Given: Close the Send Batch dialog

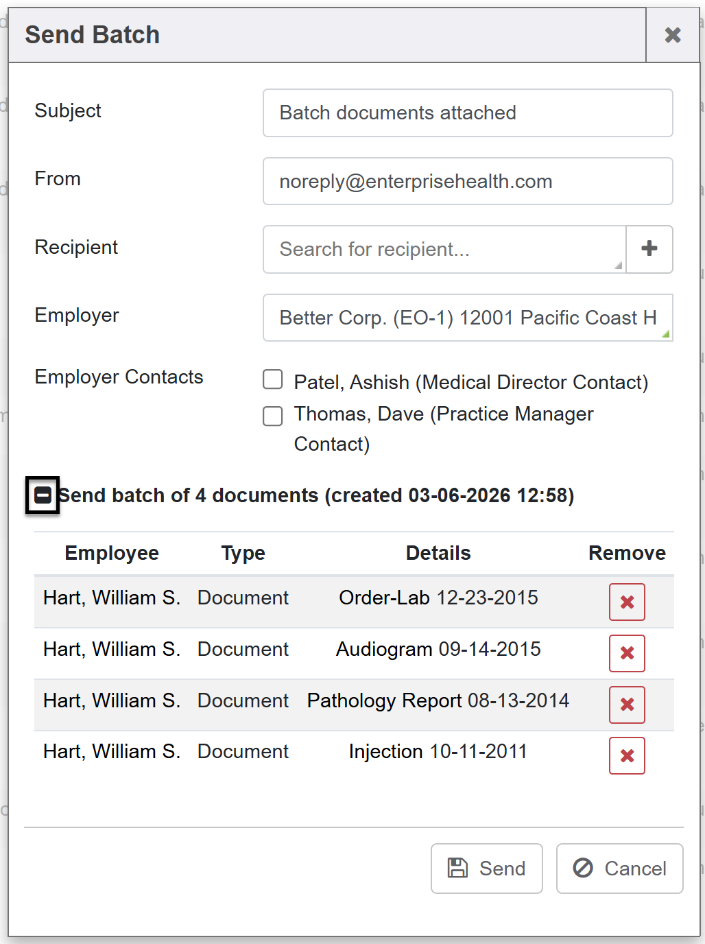Looking at the screenshot, I should (x=673, y=35).
